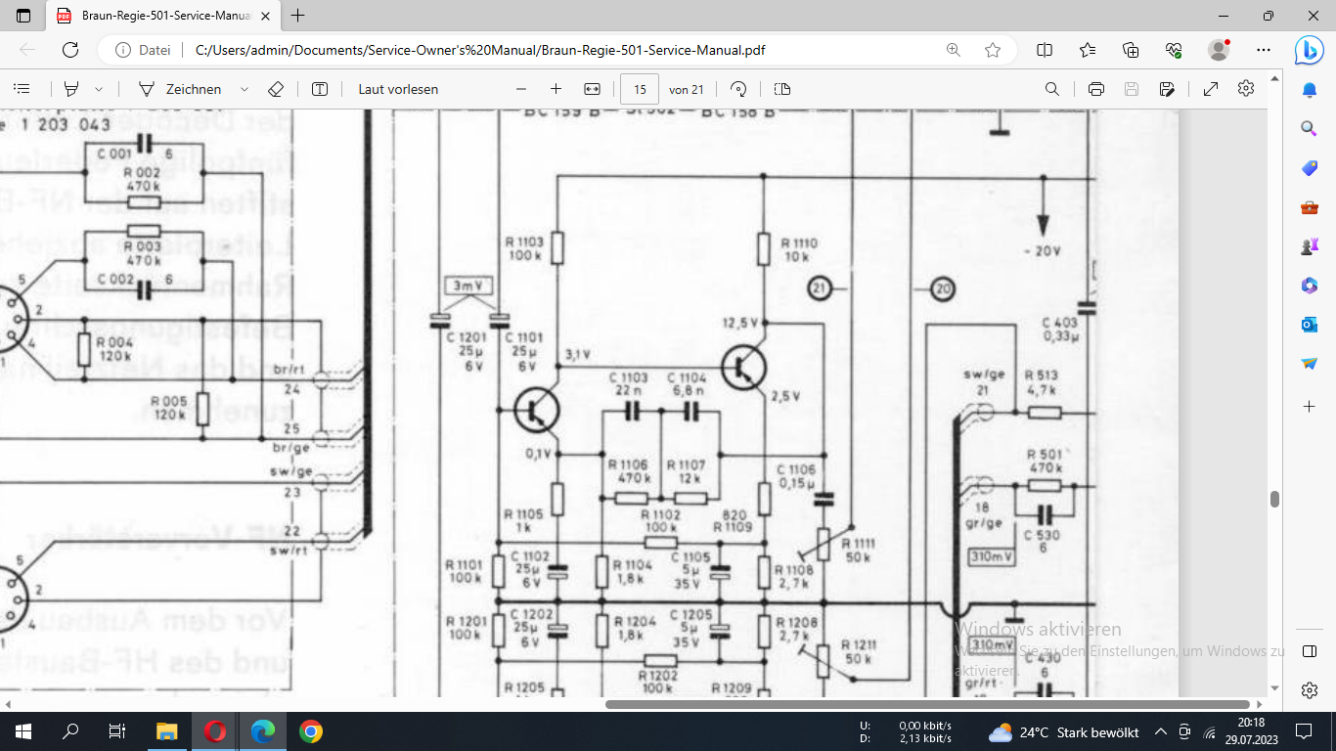Open sidebar Microsoft 365 icon
The width and height of the screenshot is (1336, 751).
[x=1310, y=286]
